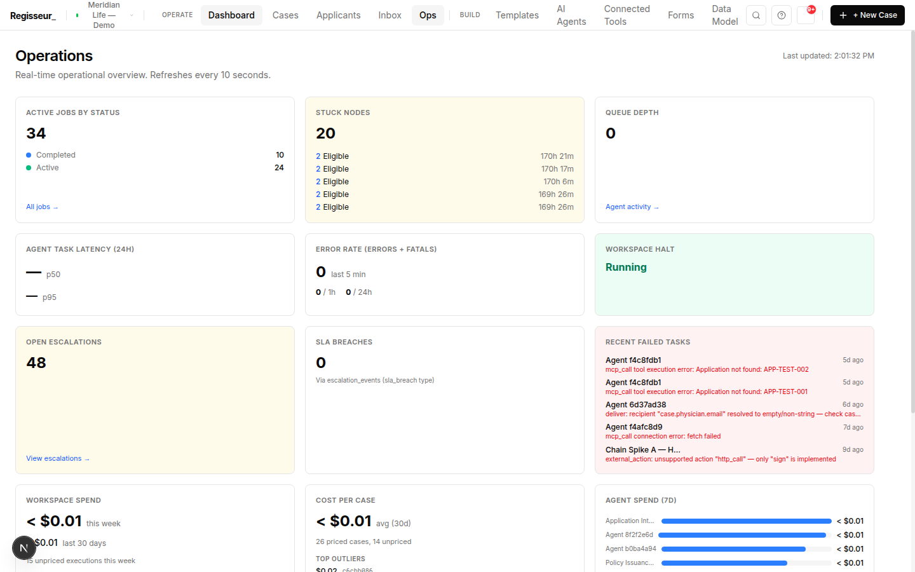Go to the Applicants tab

(338, 15)
